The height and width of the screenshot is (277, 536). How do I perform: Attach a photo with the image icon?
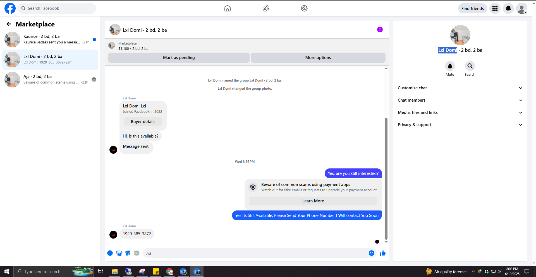pos(119,253)
